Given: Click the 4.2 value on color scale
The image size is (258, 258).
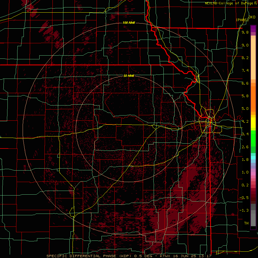Looking at the screenshot, I should tap(245, 122).
